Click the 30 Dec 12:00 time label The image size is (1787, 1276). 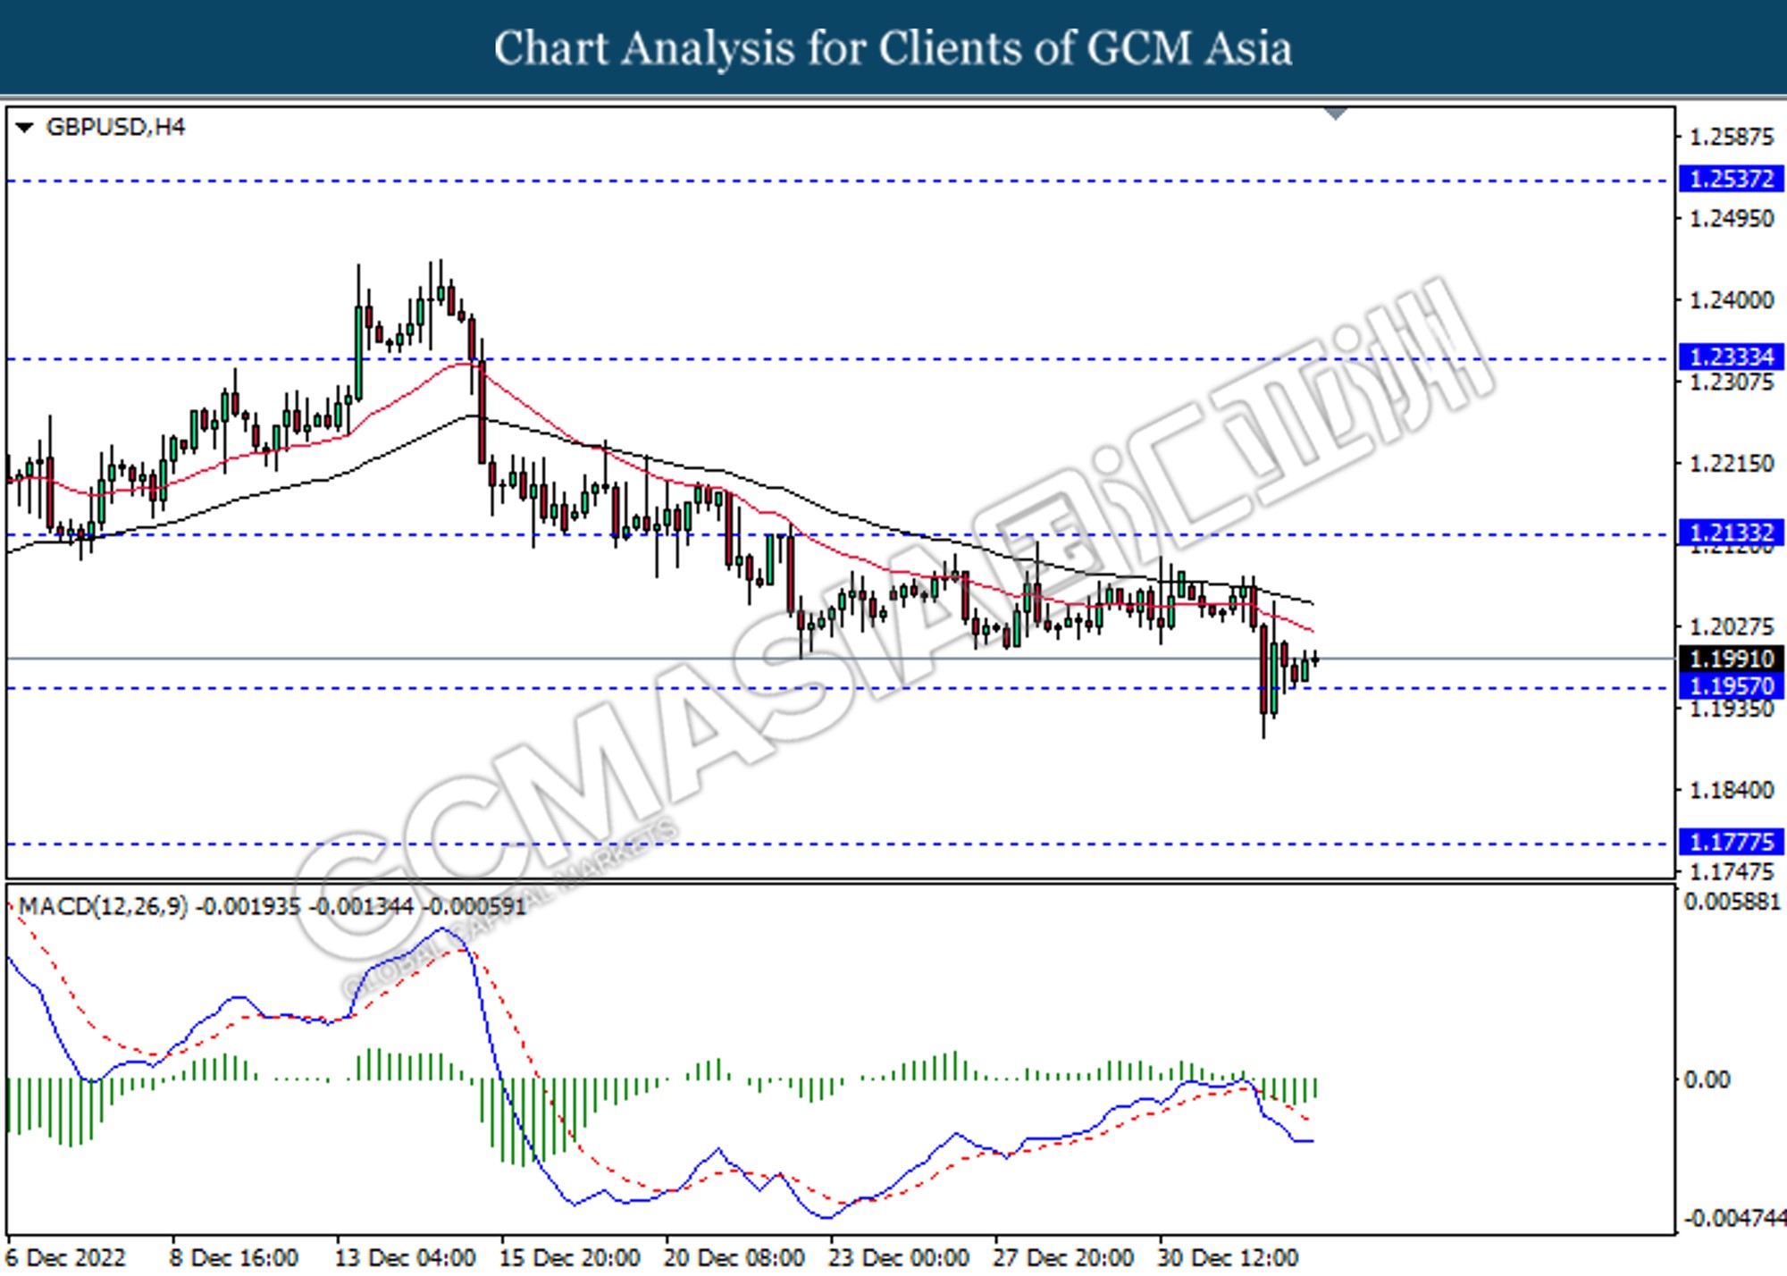coord(1228,1258)
